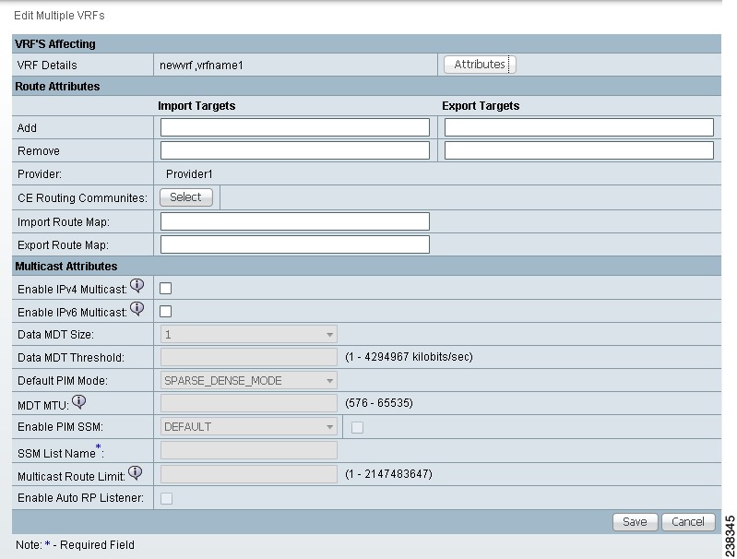Open the Enable PIM SSM dropdown
This screenshot has height=559, width=737.
point(249,427)
